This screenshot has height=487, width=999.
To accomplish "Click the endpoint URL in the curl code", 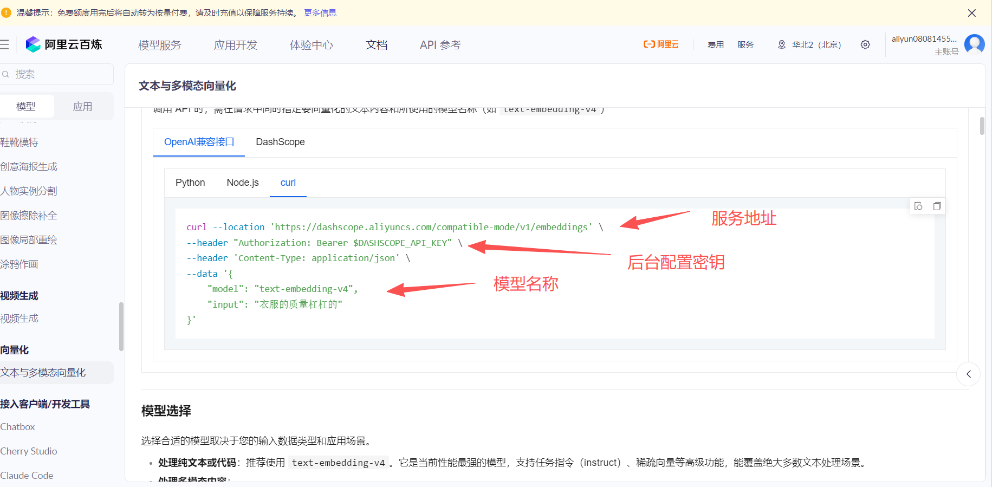I will [x=431, y=227].
